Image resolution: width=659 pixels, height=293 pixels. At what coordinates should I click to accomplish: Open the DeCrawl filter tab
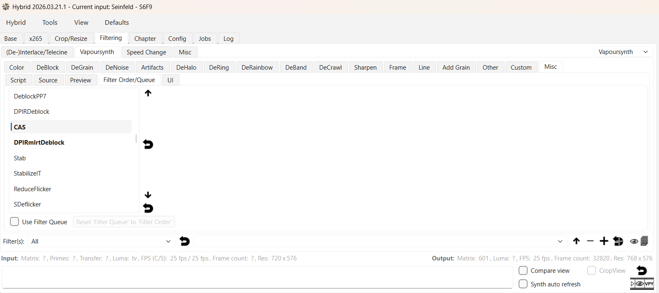point(330,67)
